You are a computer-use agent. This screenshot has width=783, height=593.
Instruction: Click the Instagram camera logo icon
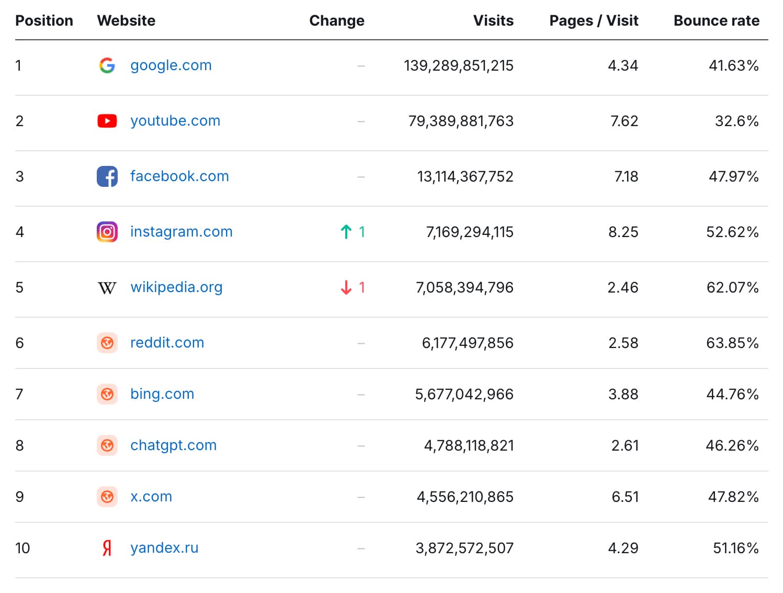pos(107,232)
